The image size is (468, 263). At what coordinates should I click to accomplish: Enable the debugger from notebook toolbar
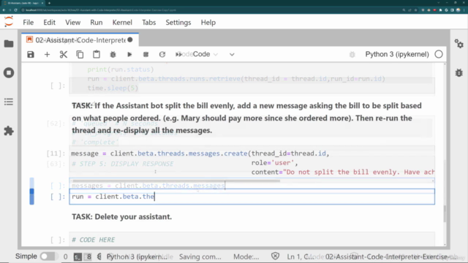[352, 55]
